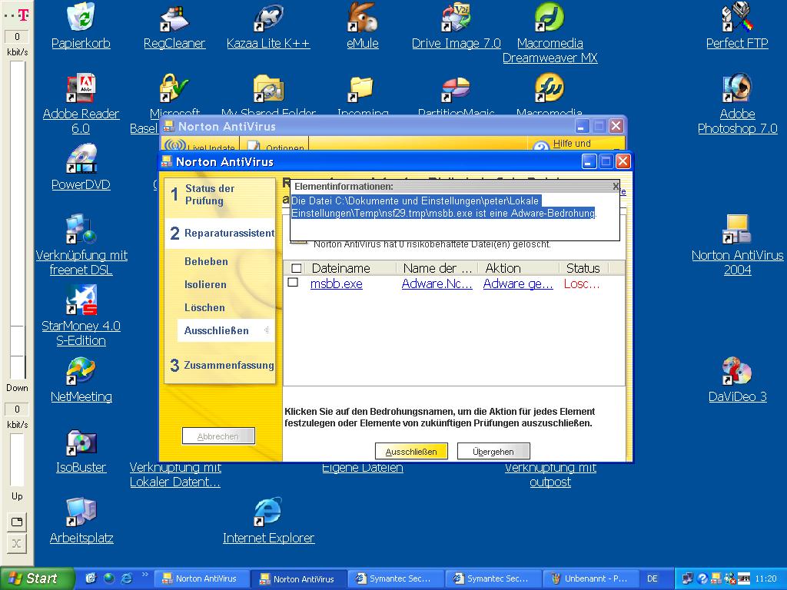The height and width of the screenshot is (590, 787).
Task: Open the Start menu
Action: pyautogui.click(x=37, y=578)
